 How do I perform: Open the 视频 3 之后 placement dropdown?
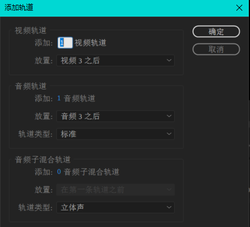coord(116,60)
